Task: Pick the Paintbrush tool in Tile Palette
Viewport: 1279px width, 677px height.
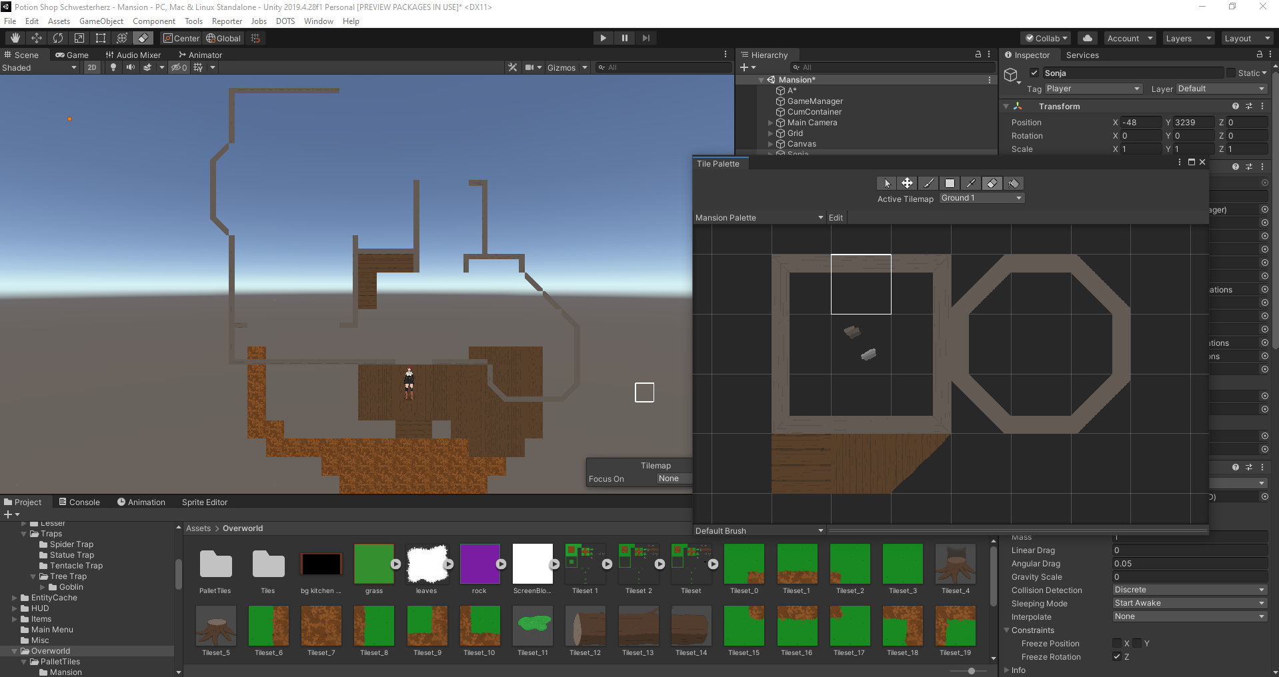Action: (x=928, y=183)
